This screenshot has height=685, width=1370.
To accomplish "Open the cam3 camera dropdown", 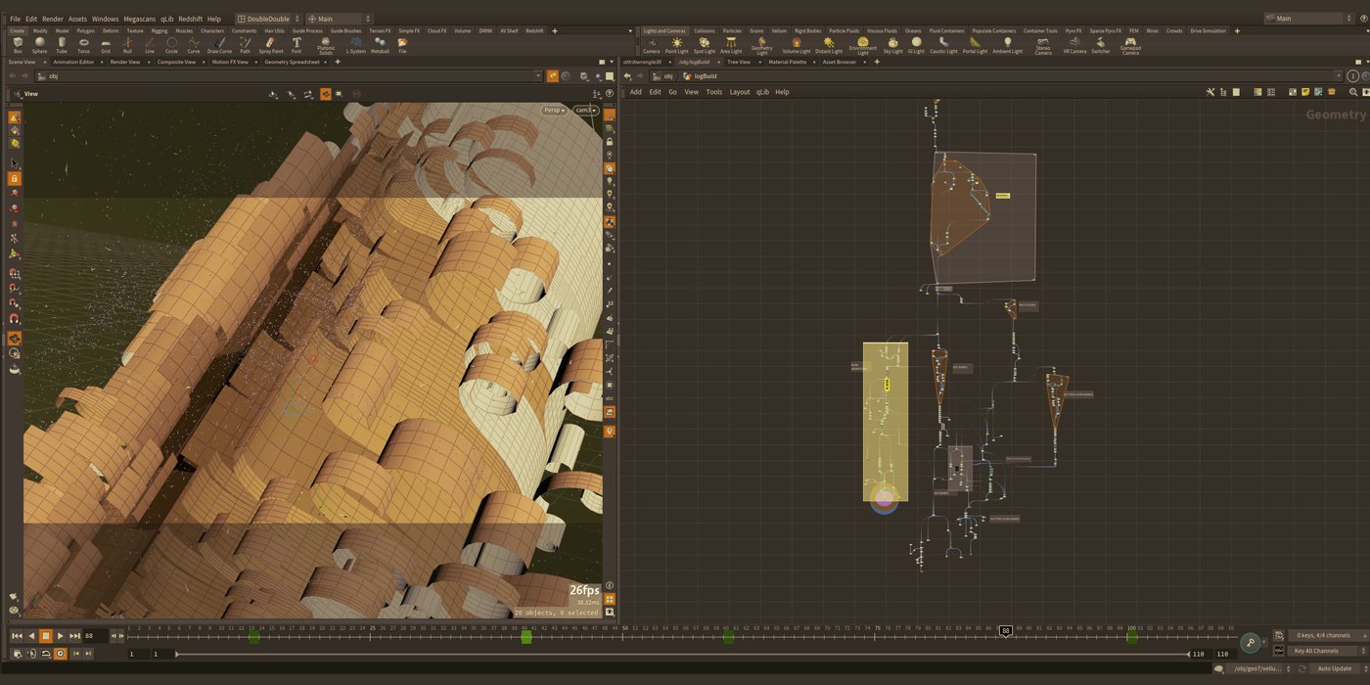I will (x=585, y=111).
